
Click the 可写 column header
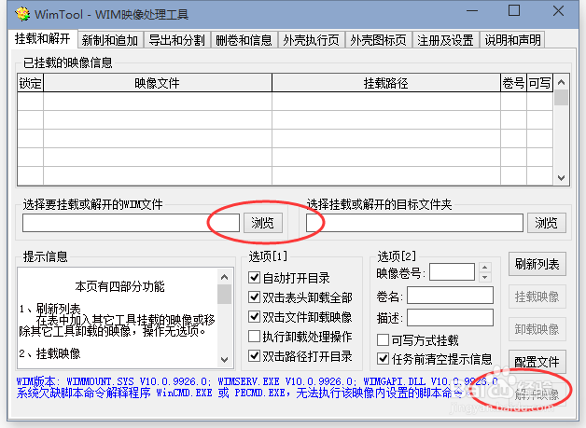(539, 83)
